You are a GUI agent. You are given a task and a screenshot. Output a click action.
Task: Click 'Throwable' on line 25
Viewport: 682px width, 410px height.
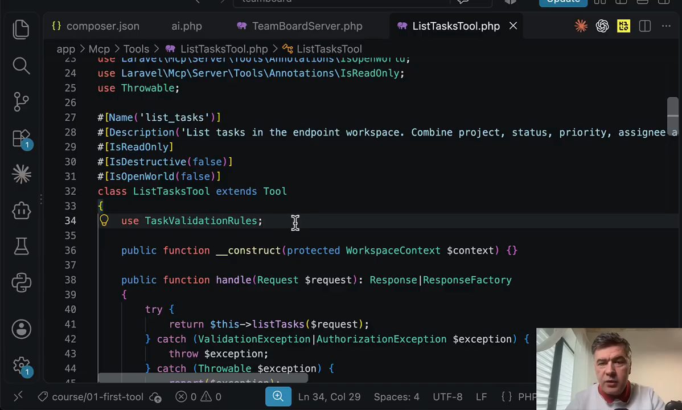[x=147, y=88]
